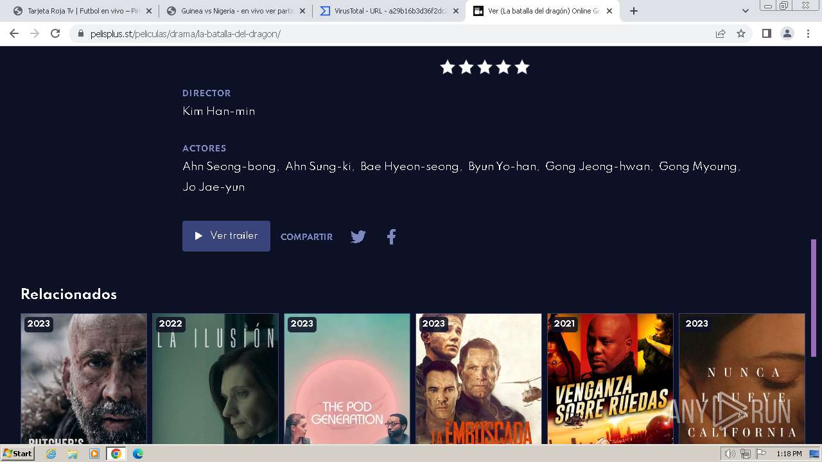The image size is (822, 462).
Task: Switch to Guinea vs Nigeria tab
Action: tap(235, 11)
